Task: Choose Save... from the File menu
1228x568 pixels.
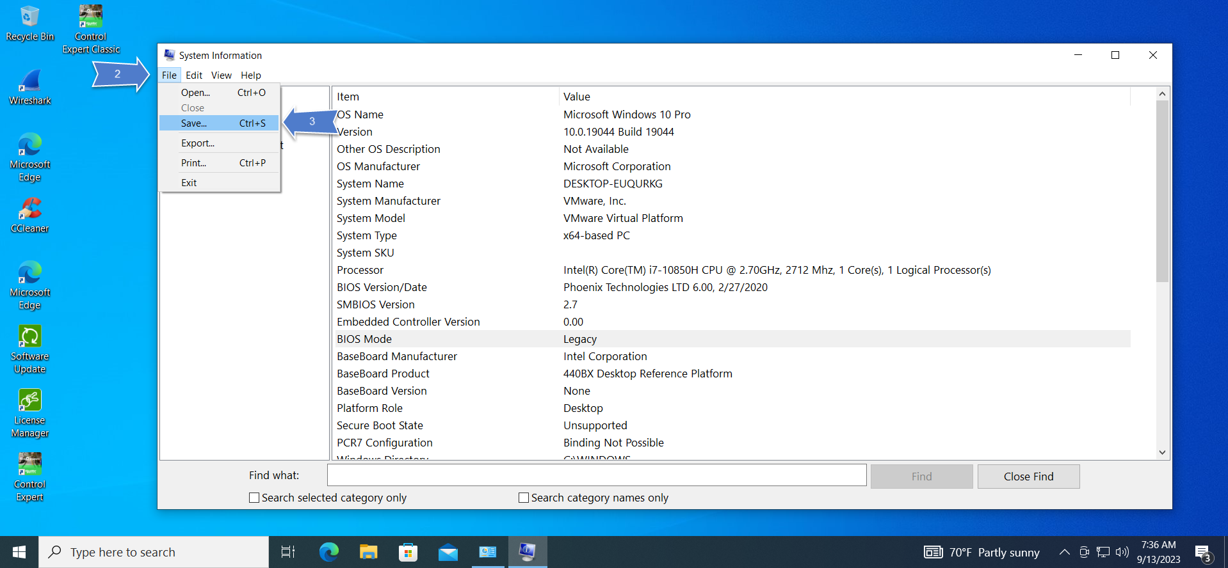Action: [x=219, y=123]
